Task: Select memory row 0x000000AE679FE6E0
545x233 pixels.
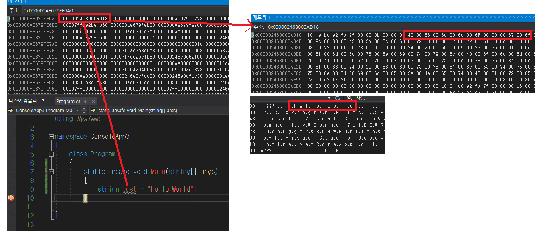Action: [x=118, y=24]
